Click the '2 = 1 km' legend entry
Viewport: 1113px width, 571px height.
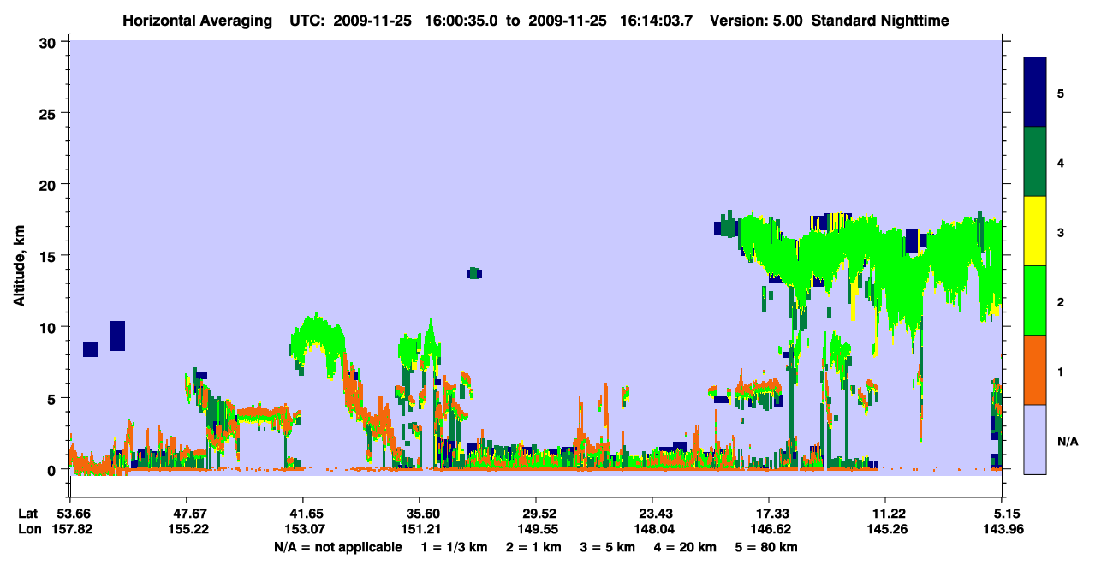(x=534, y=547)
